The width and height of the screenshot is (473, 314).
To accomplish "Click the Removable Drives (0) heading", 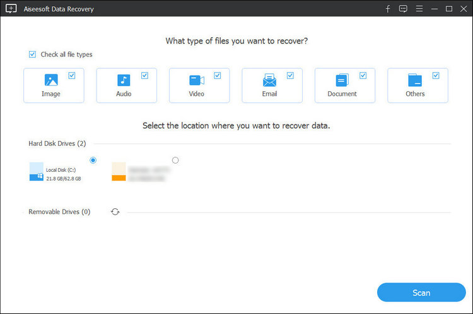I will pos(59,212).
